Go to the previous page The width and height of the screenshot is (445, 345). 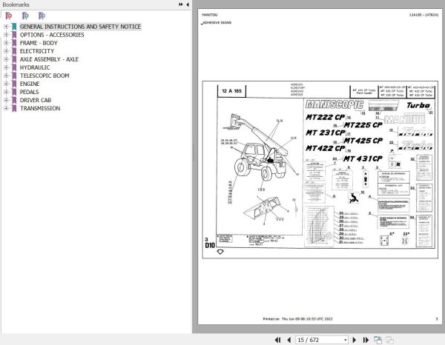pos(289,340)
